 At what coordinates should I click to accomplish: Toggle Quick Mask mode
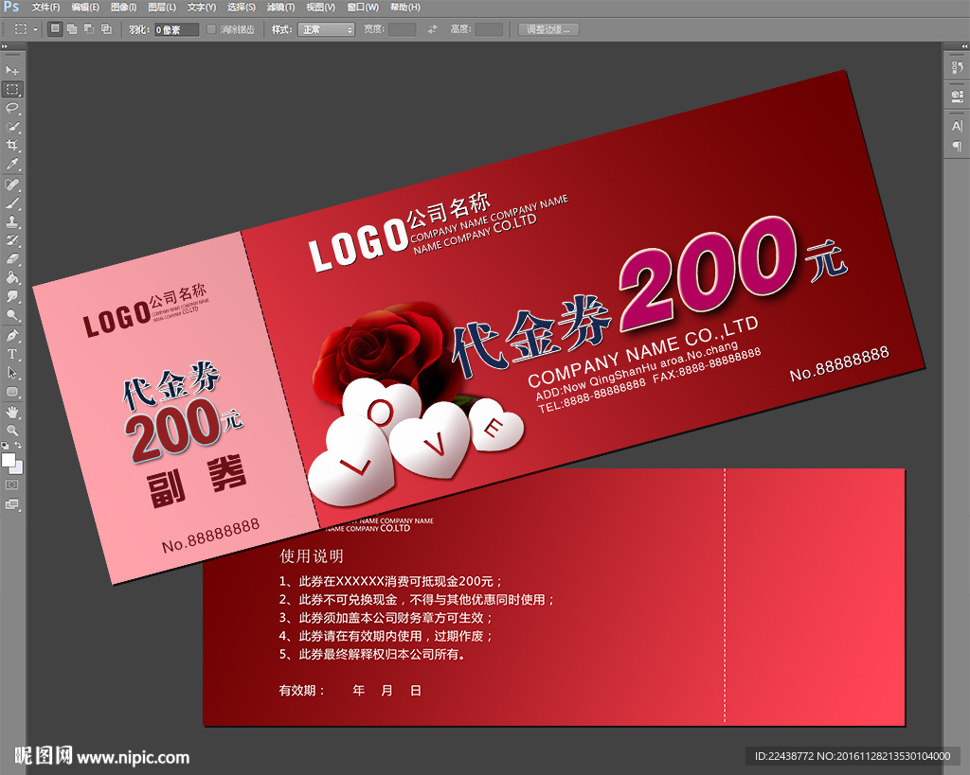11,485
